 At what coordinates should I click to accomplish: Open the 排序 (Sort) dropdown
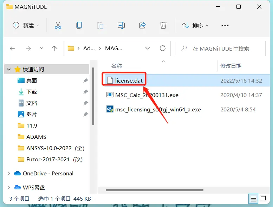195,25
